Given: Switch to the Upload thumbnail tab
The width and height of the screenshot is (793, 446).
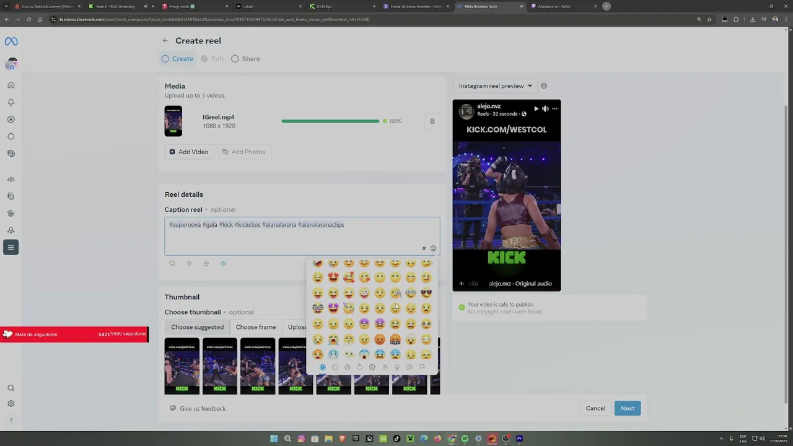Looking at the screenshot, I should pos(296,327).
